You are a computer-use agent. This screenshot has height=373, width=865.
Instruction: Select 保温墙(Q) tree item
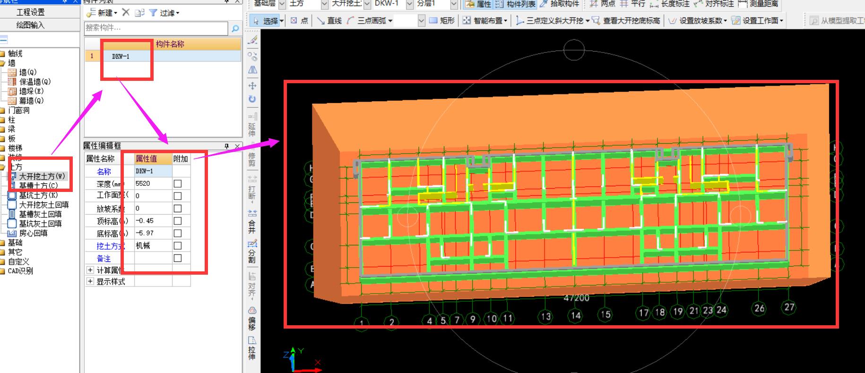point(35,82)
